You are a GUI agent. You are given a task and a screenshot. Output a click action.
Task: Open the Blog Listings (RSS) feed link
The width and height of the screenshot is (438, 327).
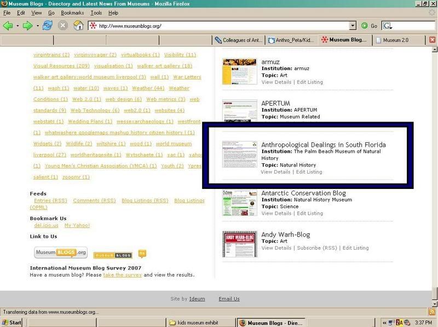145,200
